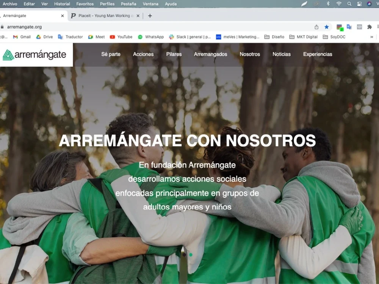Click the share page icon in the address bar
Viewport: 379px width, 284px height.
316,27
